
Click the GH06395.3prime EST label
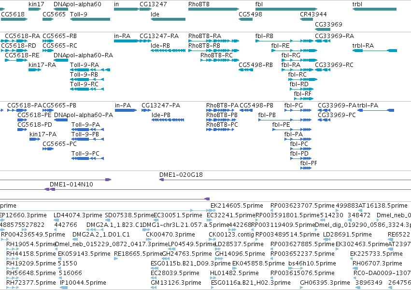[x=325, y=283]
